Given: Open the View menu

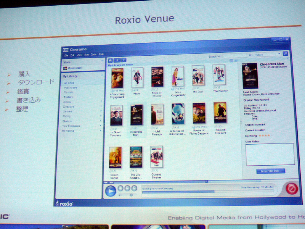Looking at the screenshot, I should pos(79,55).
